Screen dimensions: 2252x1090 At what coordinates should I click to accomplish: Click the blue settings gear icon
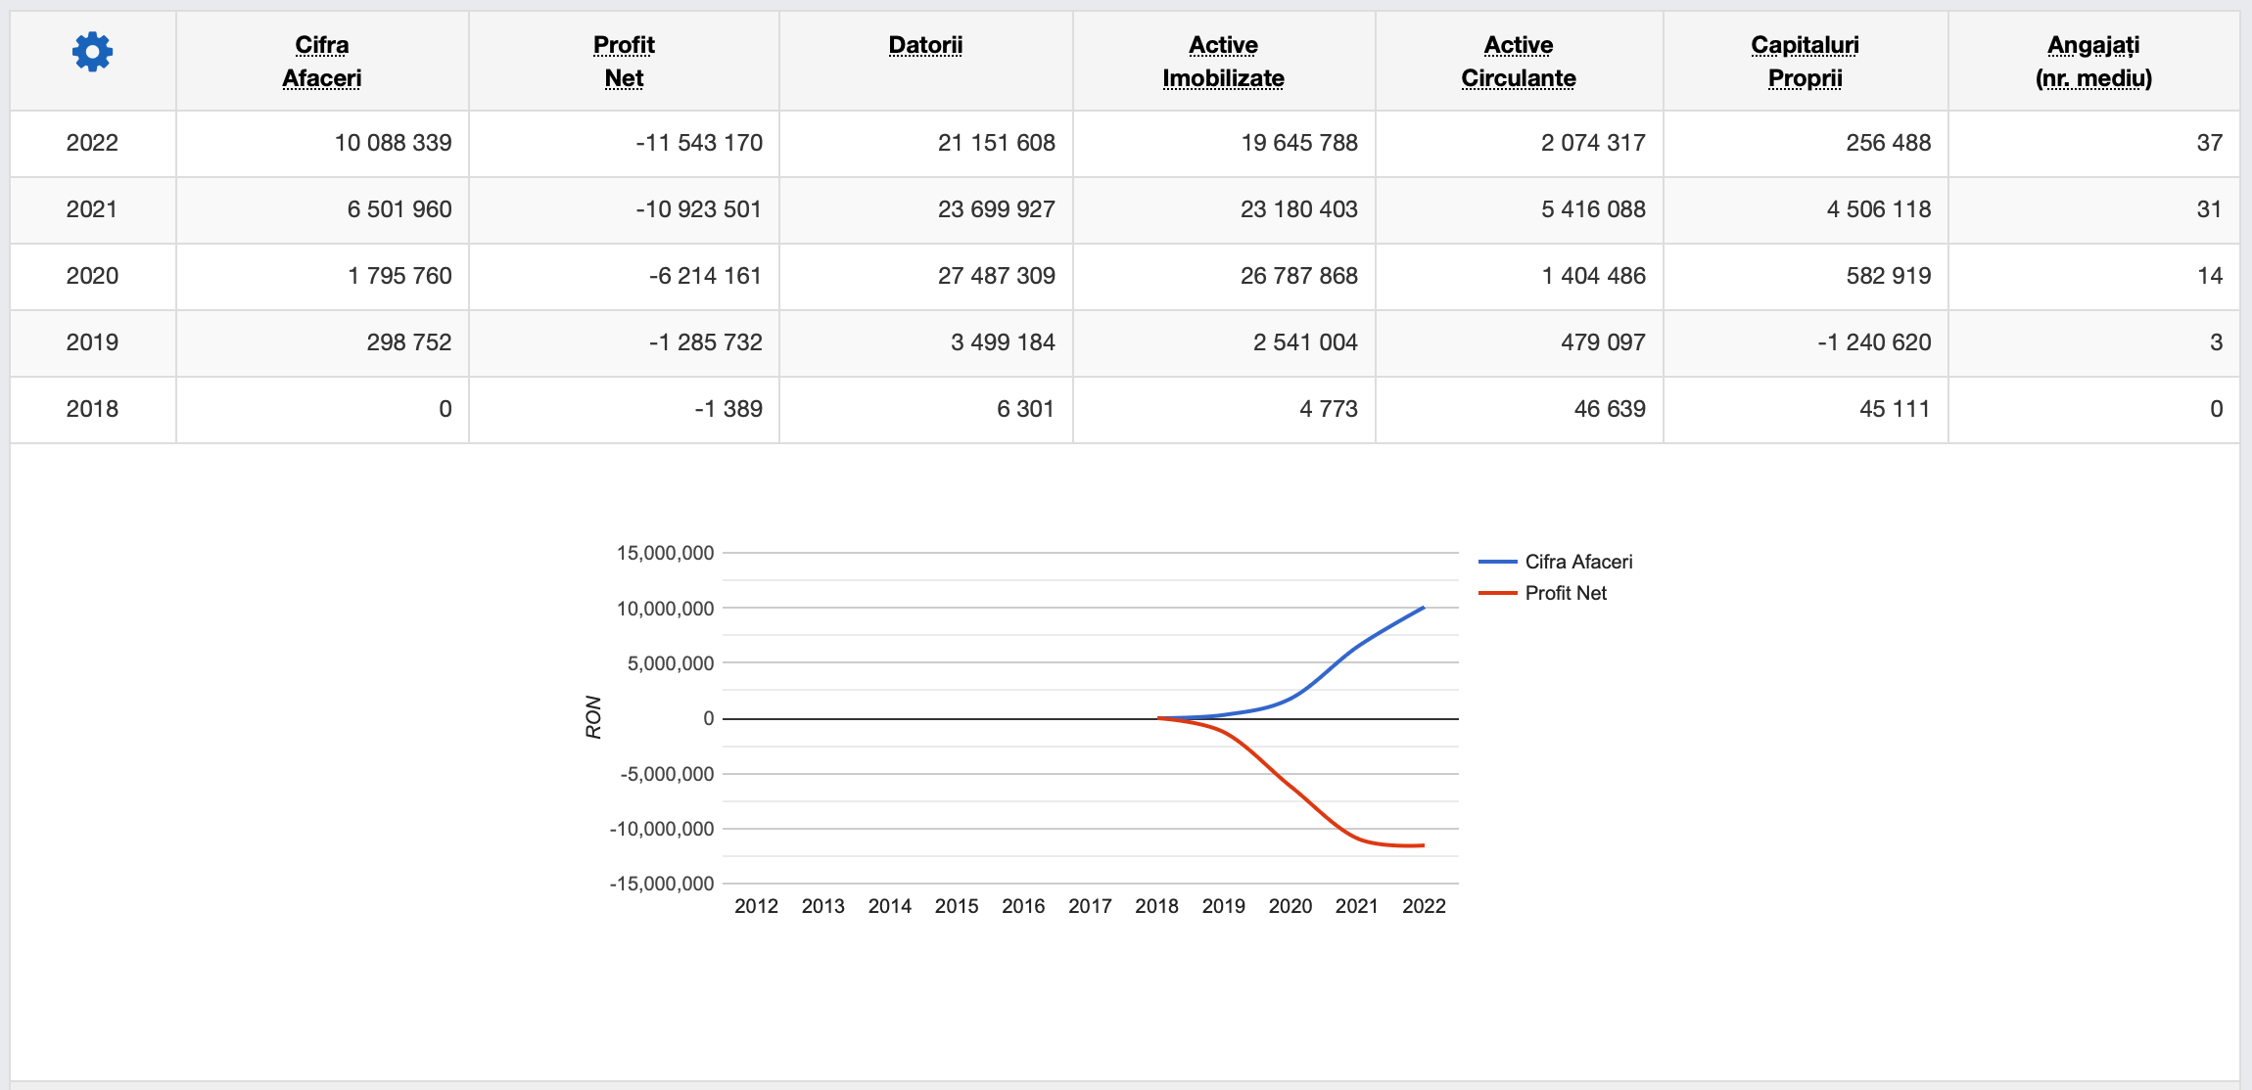(x=92, y=52)
